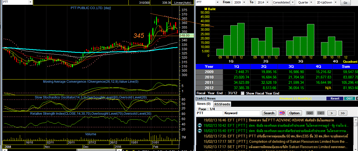This screenshot has width=358, height=151.
Task: Open the From year 2009 dropdown
Action: [244, 2]
